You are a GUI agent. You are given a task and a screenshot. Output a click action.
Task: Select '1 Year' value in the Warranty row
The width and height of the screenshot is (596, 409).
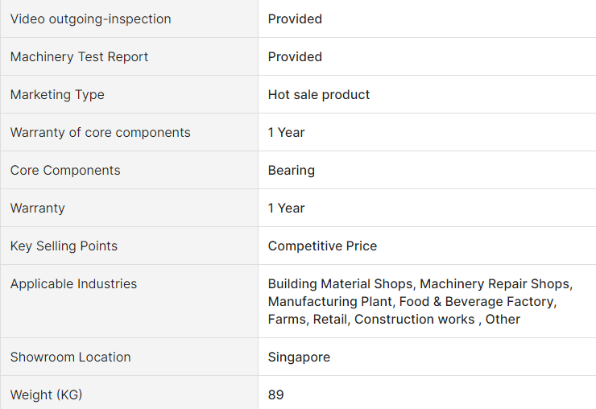[x=286, y=208]
